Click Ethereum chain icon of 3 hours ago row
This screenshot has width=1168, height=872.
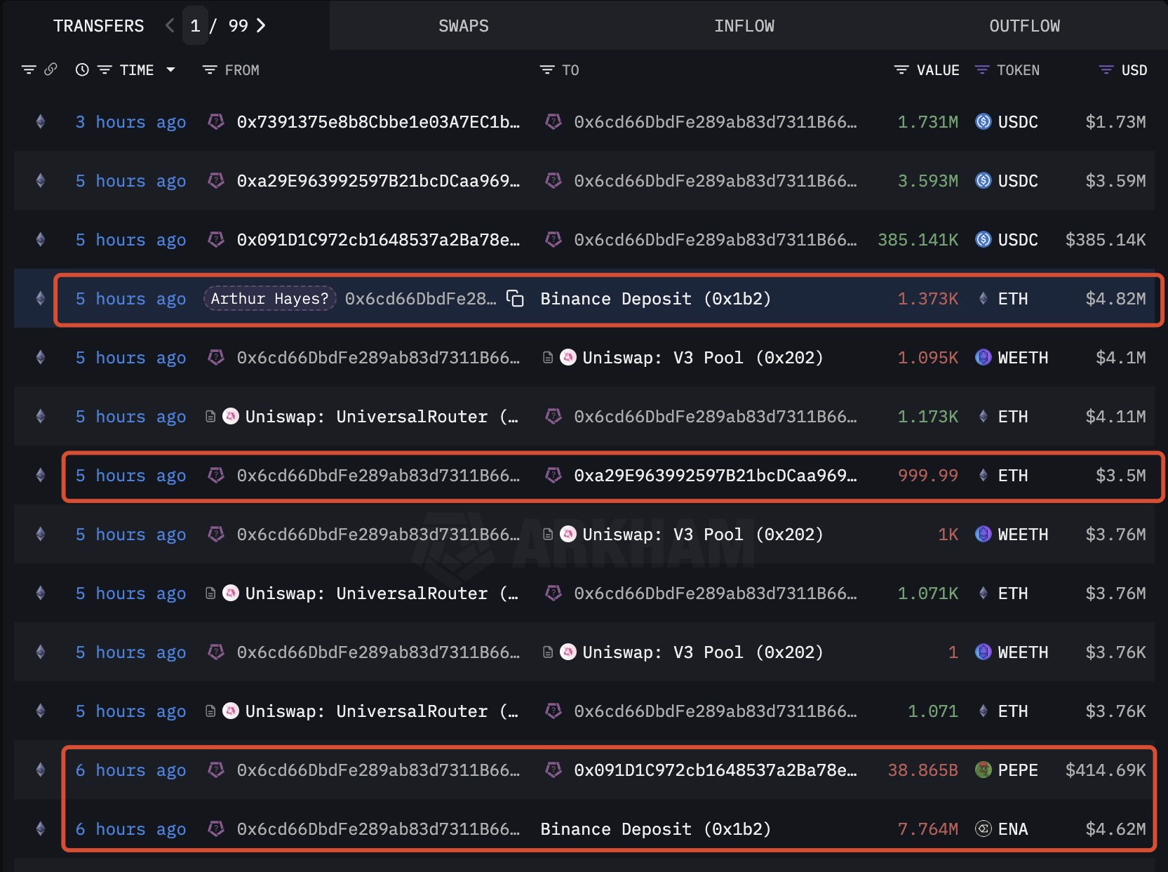tap(41, 122)
